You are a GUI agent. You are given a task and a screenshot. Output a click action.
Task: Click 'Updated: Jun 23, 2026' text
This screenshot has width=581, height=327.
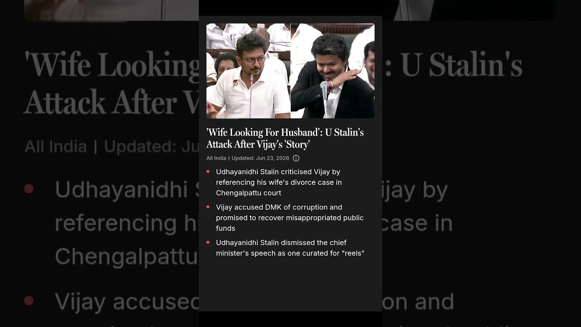[x=260, y=158]
